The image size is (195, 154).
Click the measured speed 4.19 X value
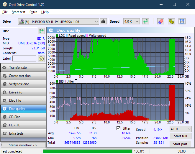pyautogui.click(x=158, y=130)
